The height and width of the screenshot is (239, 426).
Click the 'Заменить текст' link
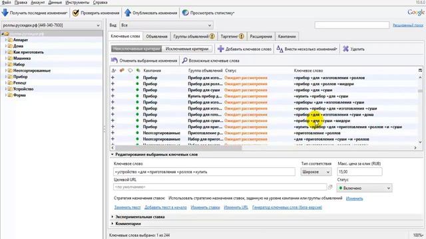click(127, 207)
